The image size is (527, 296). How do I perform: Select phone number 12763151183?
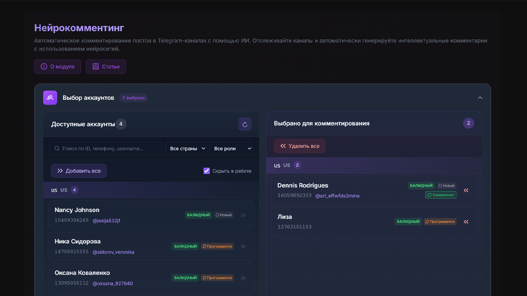(294, 227)
